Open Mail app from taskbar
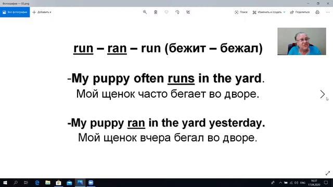 click(69, 182)
